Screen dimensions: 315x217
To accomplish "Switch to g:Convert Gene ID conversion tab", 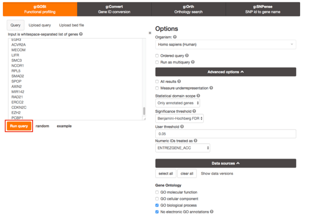I will pos(114,9).
